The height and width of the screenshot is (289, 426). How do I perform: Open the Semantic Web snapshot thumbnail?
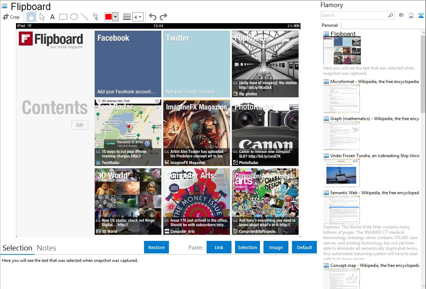pyautogui.click(x=341, y=210)
